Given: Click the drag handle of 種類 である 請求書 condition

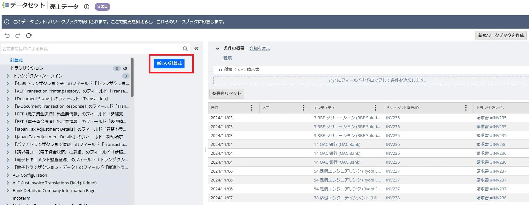Looking at the screenshot, I should (220, 70).
